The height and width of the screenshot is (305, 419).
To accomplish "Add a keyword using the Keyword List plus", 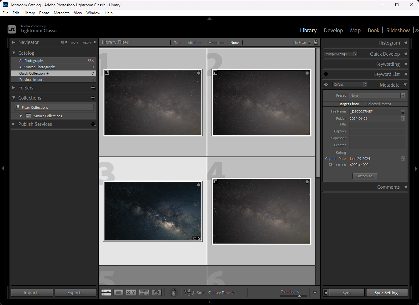I will [326, 74].
